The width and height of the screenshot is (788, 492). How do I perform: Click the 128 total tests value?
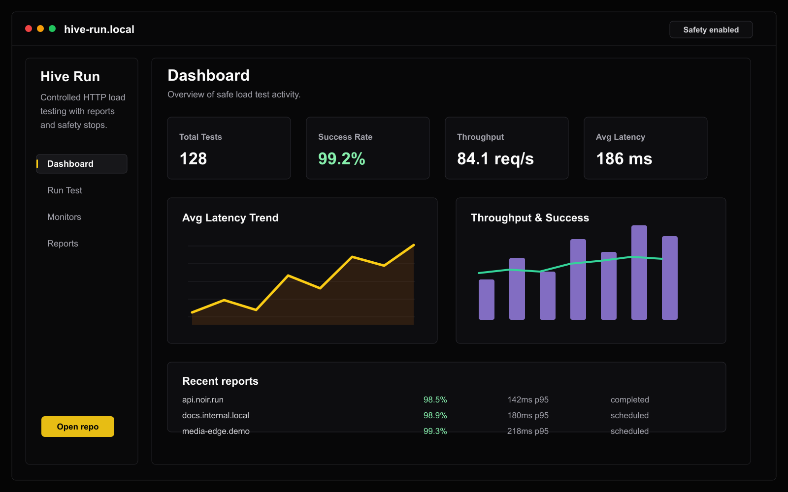click(x=193, y=158)
